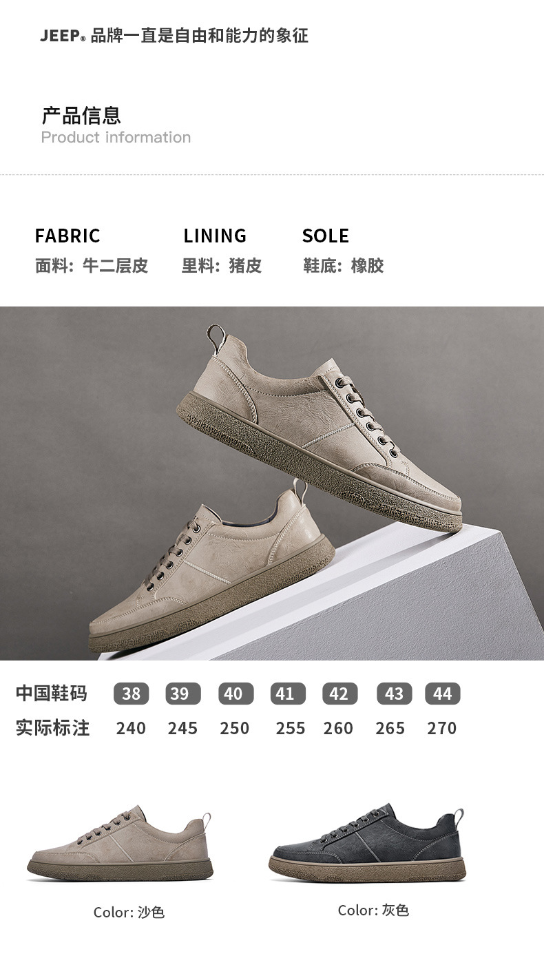
Task: Choose size 43 badge
Action: click(394, 694)
